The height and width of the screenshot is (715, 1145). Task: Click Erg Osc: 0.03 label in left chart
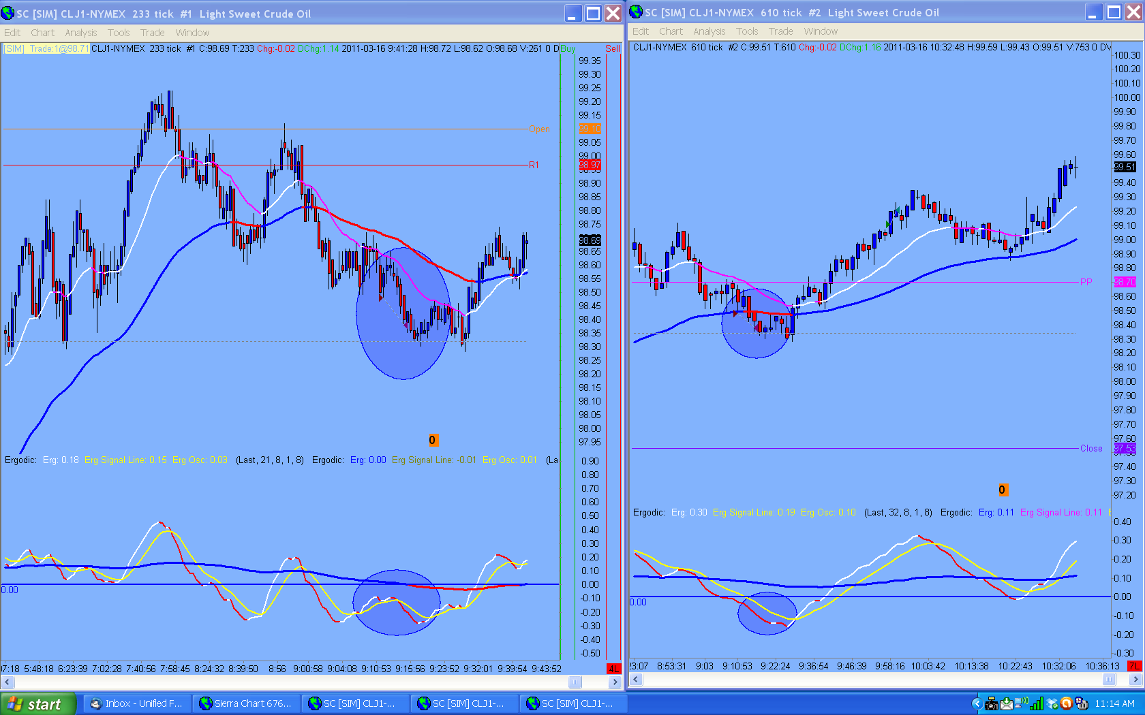tap(200, 460)
